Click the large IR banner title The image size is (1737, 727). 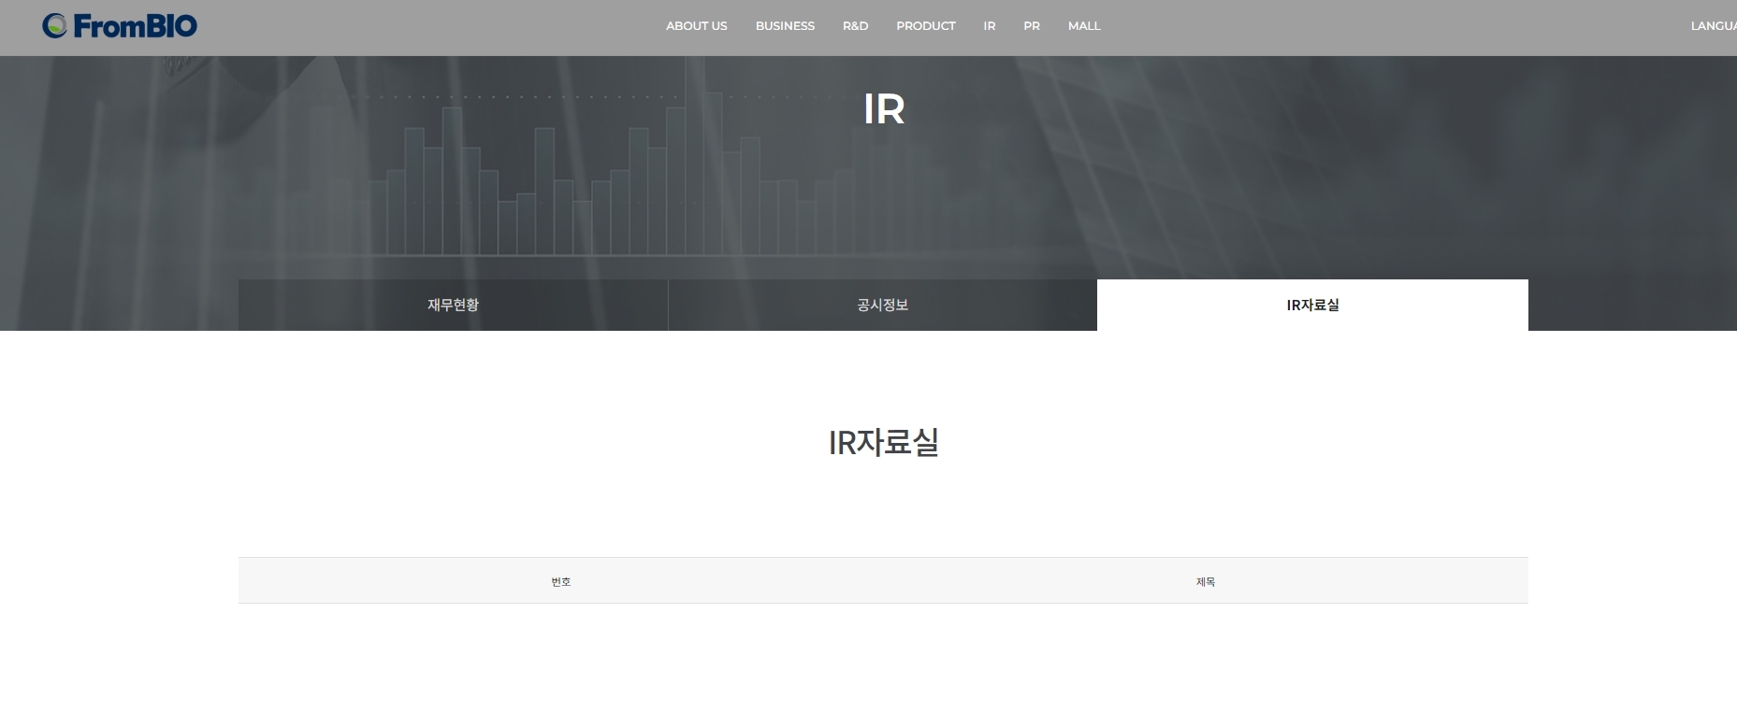click(883, 109)
